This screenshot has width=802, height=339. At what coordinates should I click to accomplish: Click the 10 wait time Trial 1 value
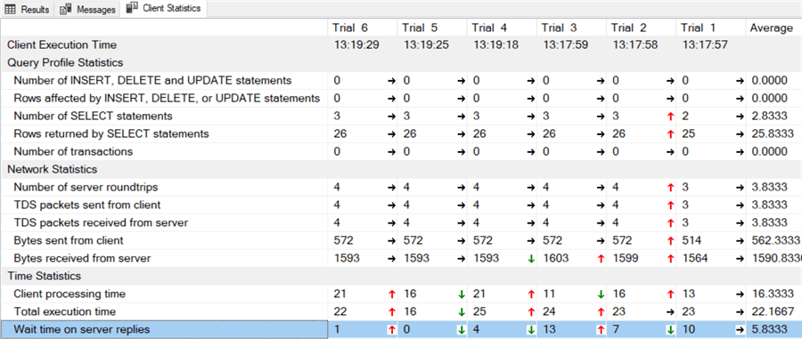pyautogui.click(x=689, y=329)
